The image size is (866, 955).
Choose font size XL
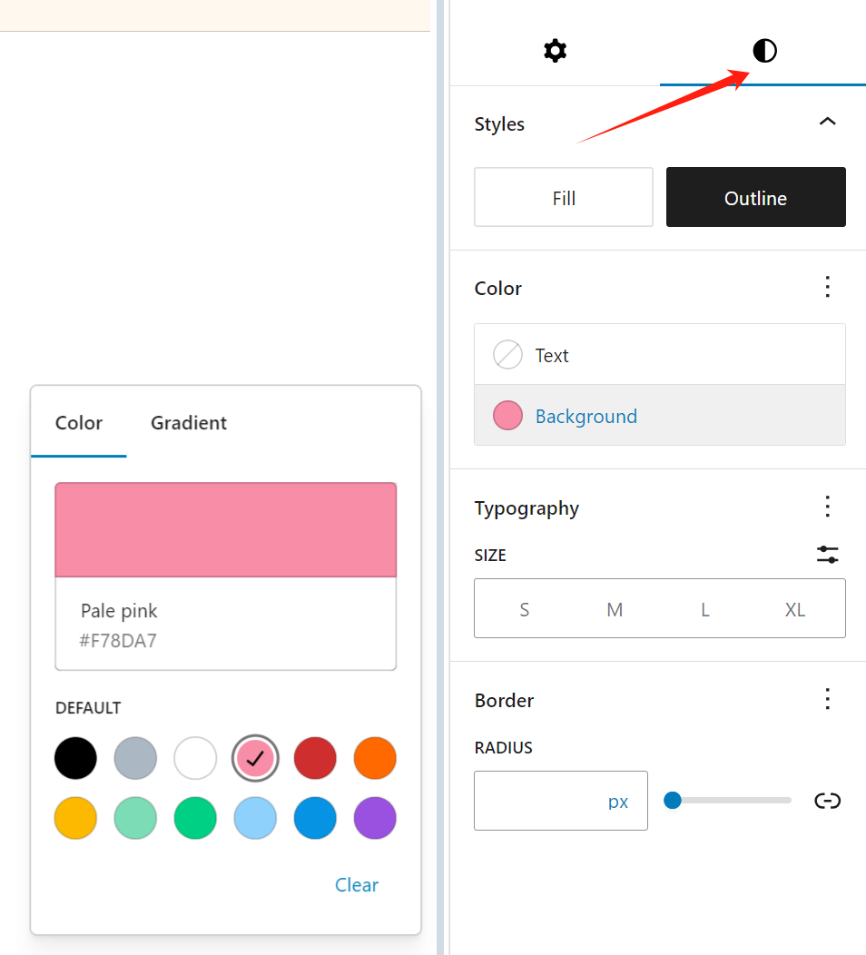[x=794, y=609]
